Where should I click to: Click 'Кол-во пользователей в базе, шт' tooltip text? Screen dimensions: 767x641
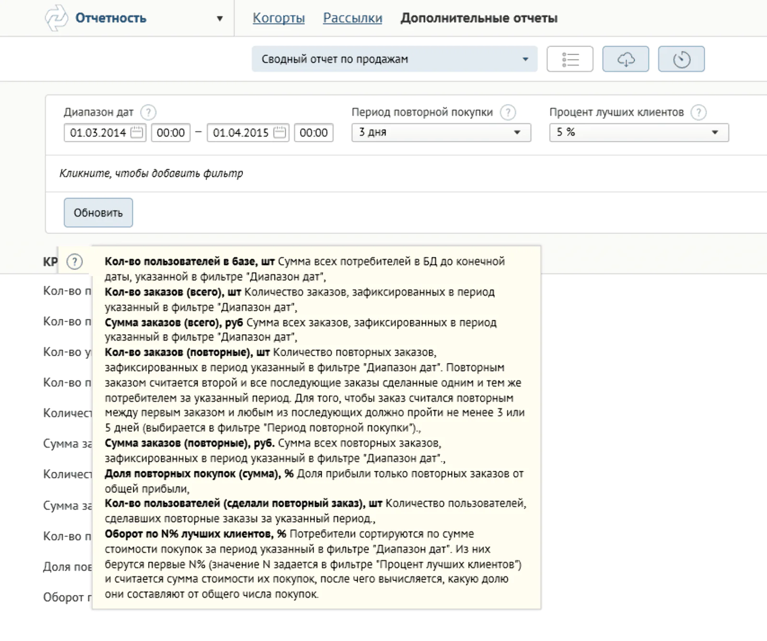click(190, 261)
